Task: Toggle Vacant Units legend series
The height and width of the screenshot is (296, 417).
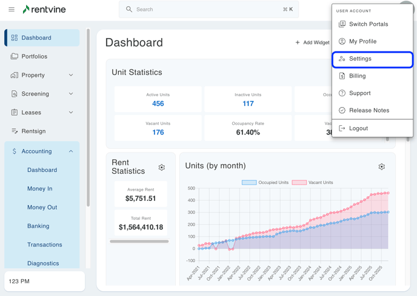Action: click(x=313, y=182)
